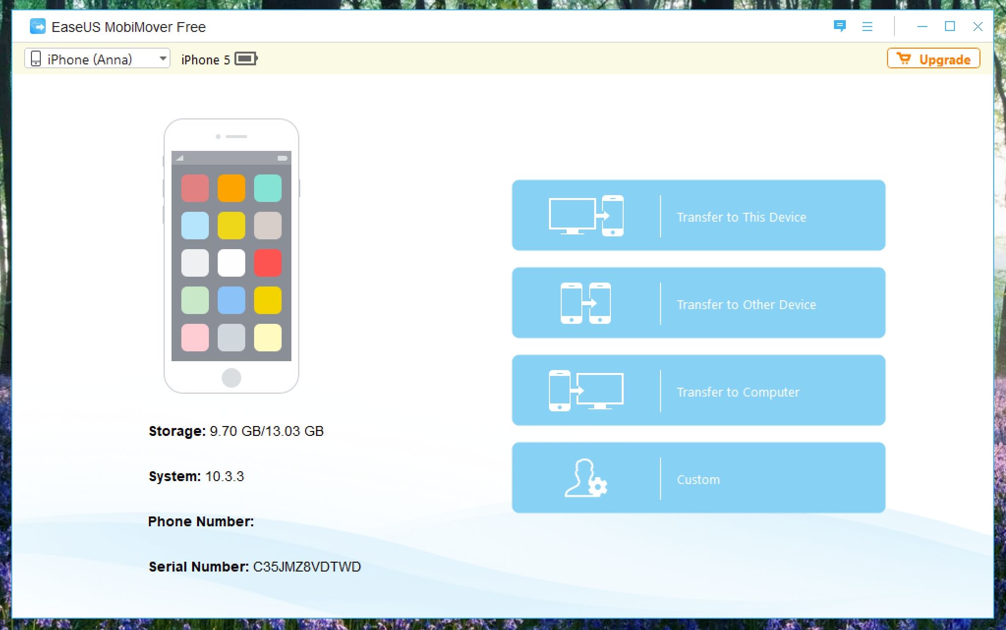1006x630 pixels.
Task: Expand the iPhone (Anna) device dropdown arrow
Action: 163,58
